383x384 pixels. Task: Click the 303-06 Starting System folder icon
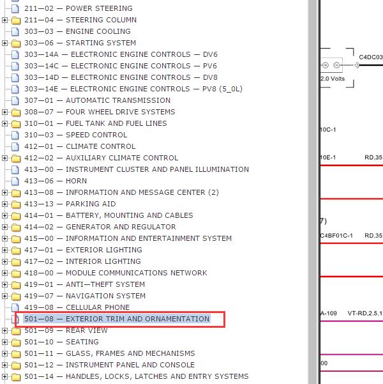(16, 43)
